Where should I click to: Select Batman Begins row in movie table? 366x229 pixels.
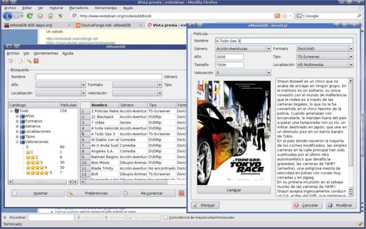point(133,157)
